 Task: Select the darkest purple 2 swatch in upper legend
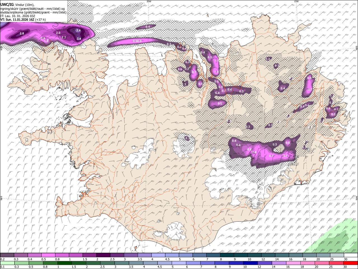click(103, 255)
